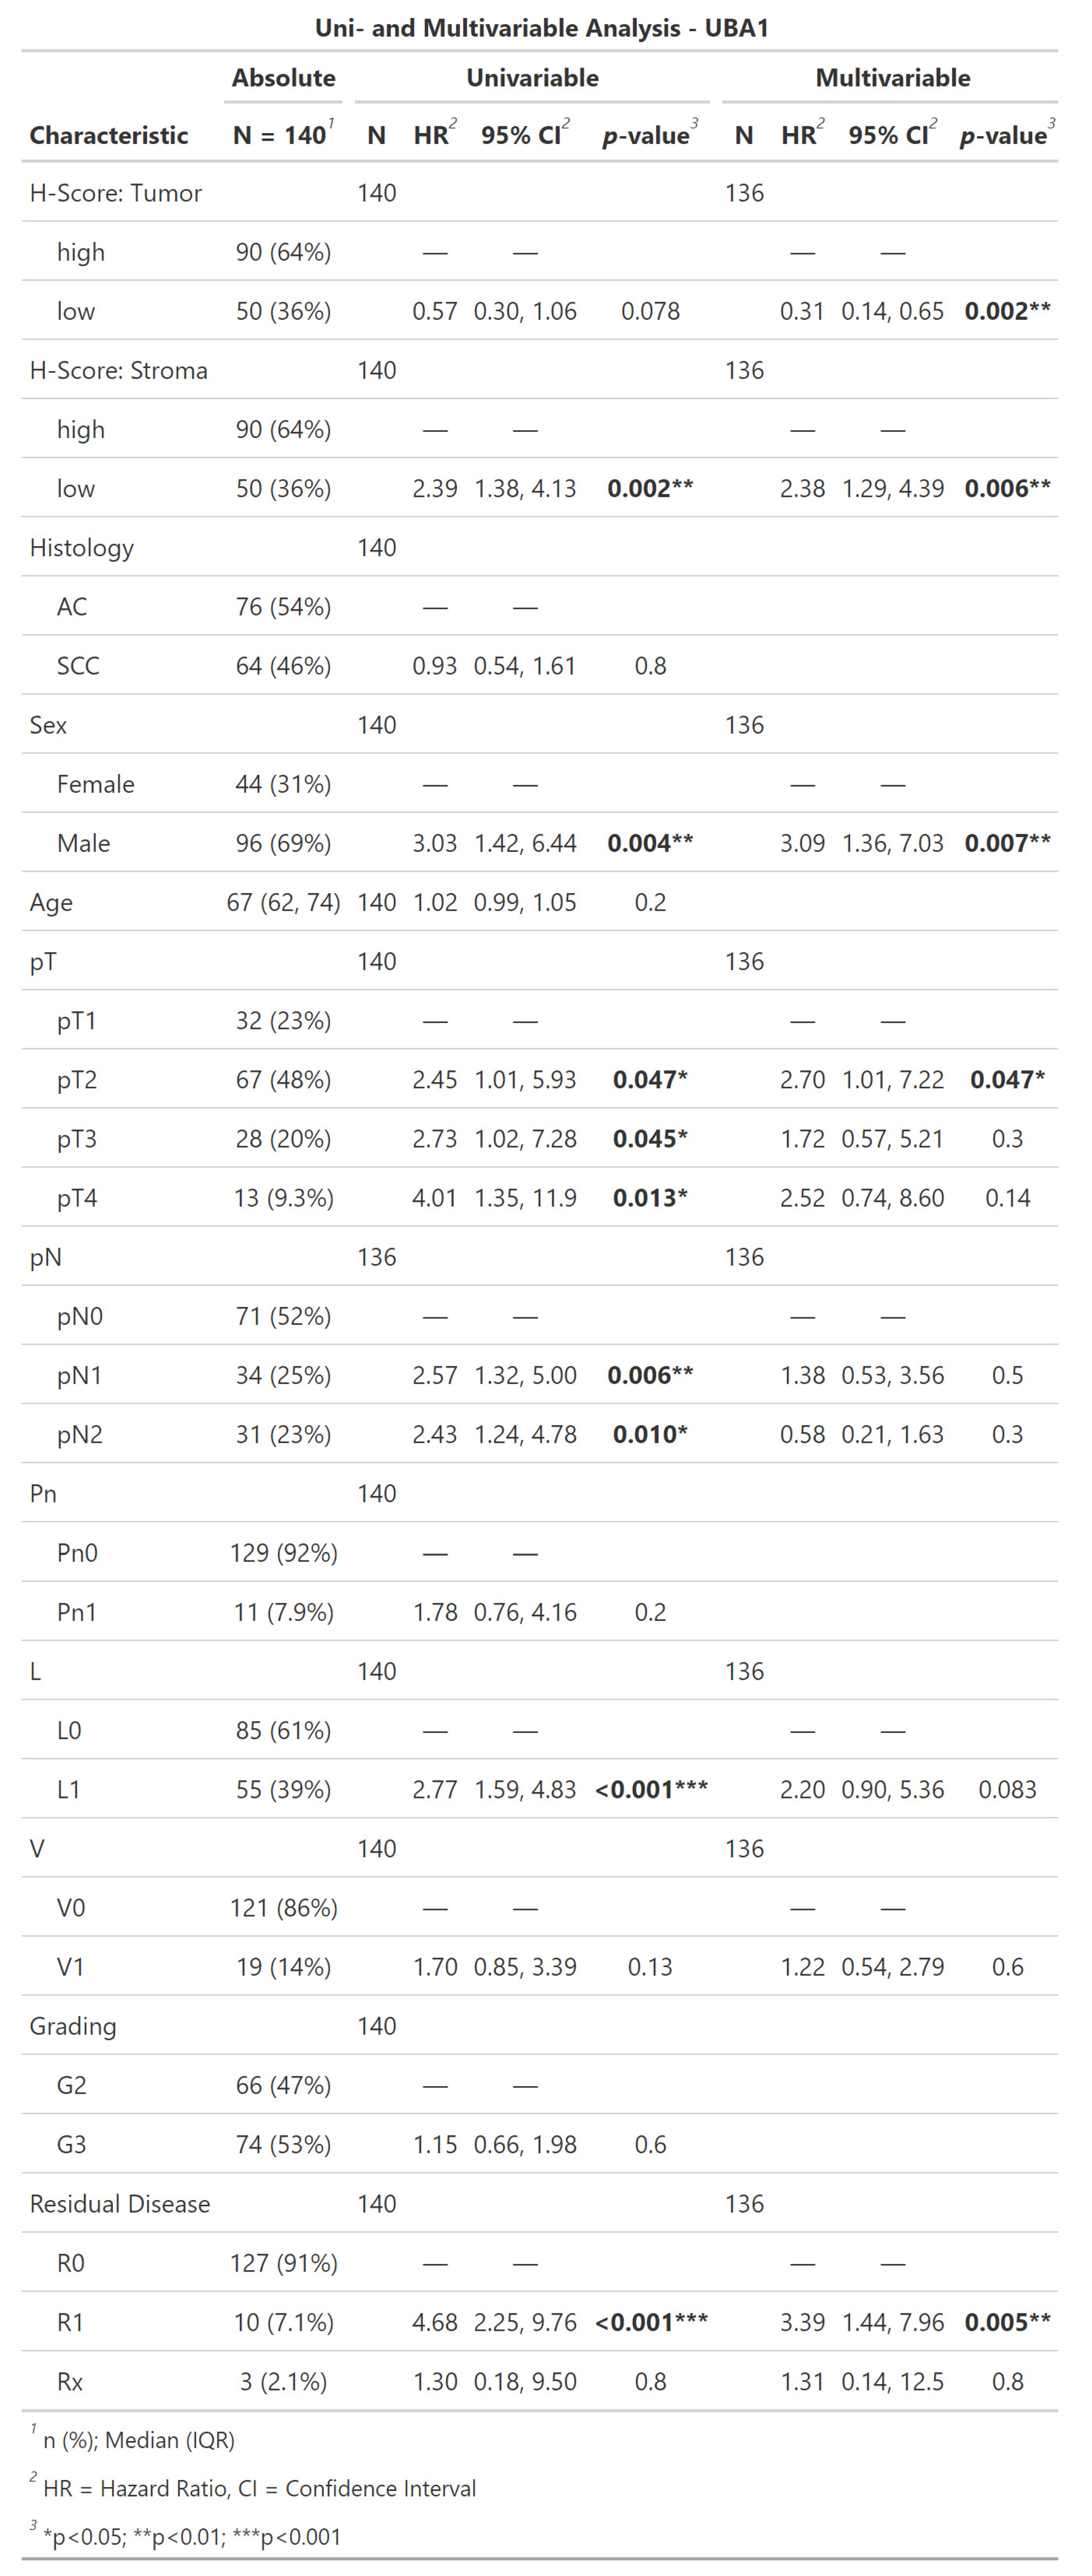This screenshot has width=1092, height=2576.
Task: Select the Pn1 row label
Action: [77, 1612]
